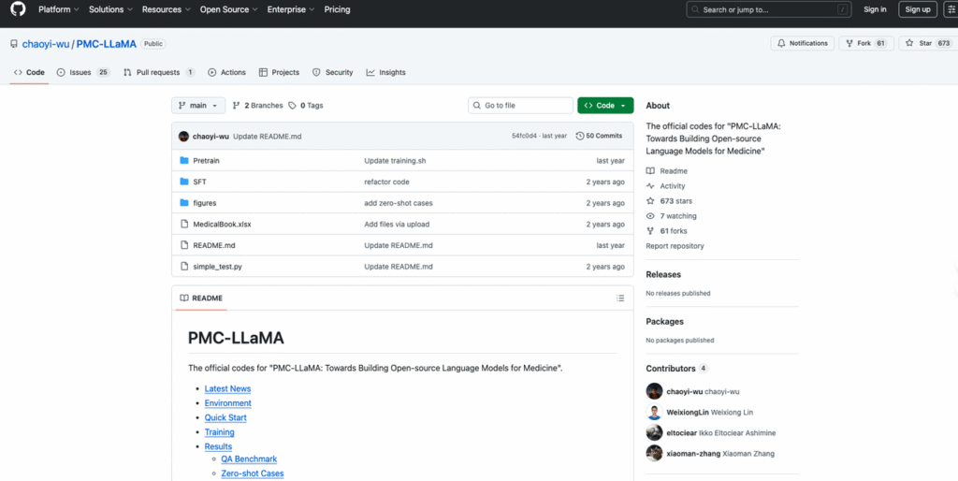The image size is (958, 481).
Task: Click the Search or jump to field
Action: (x=769, y=9)
